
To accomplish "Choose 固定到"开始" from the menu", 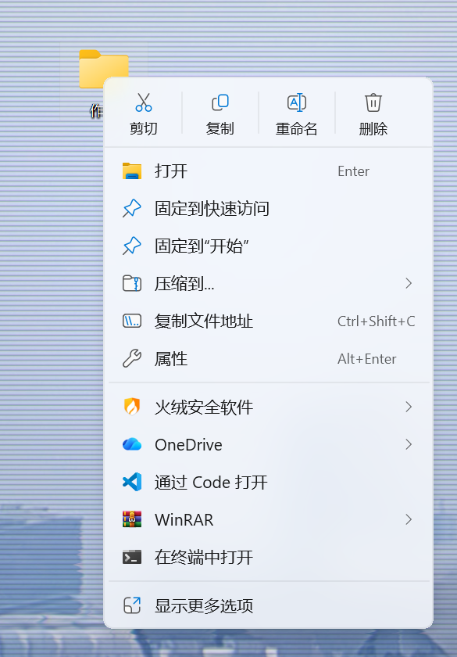I will click(x=268, y=246).
